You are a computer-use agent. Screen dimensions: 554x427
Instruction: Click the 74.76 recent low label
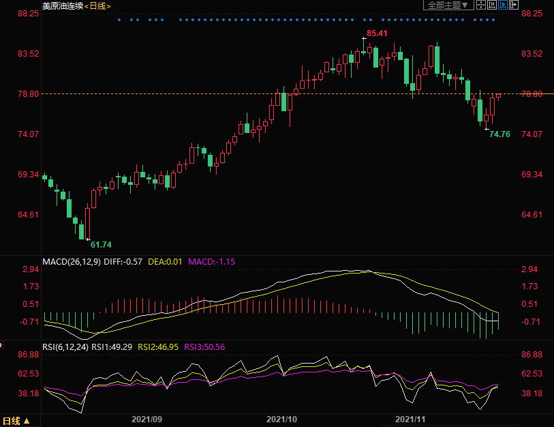[499, 134]
